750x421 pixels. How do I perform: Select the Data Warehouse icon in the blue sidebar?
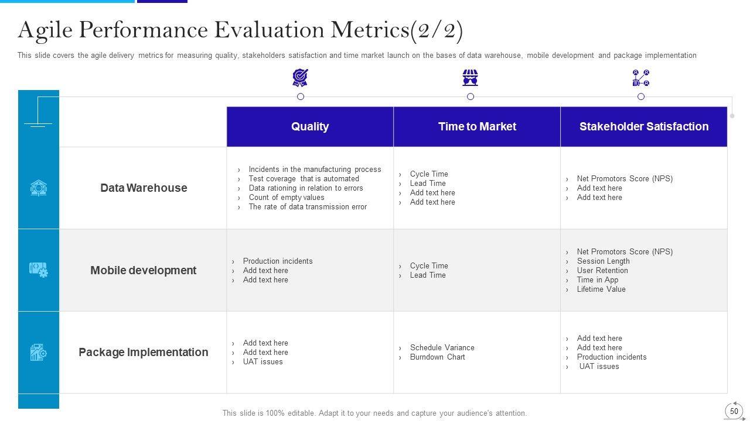pos(39,188)
